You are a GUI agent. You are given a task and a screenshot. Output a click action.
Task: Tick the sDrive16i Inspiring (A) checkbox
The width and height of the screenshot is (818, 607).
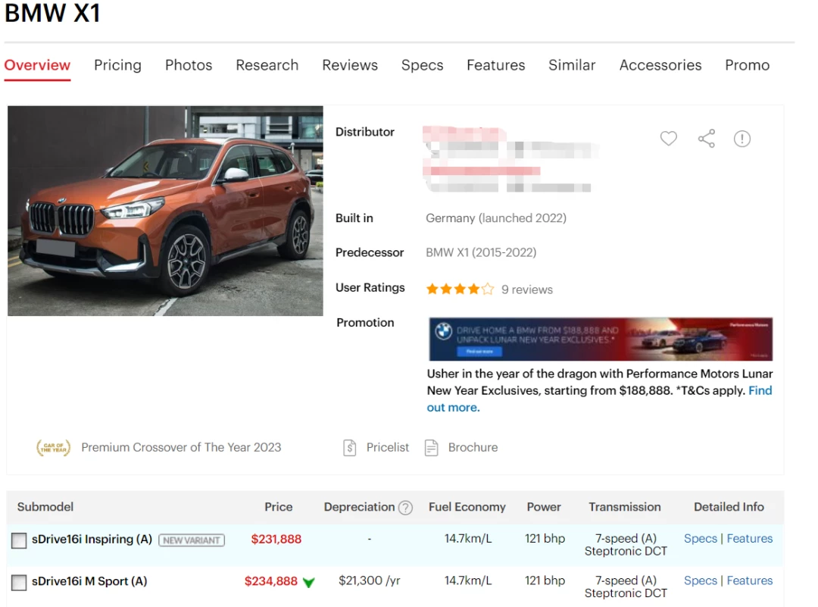click(19, 541)
